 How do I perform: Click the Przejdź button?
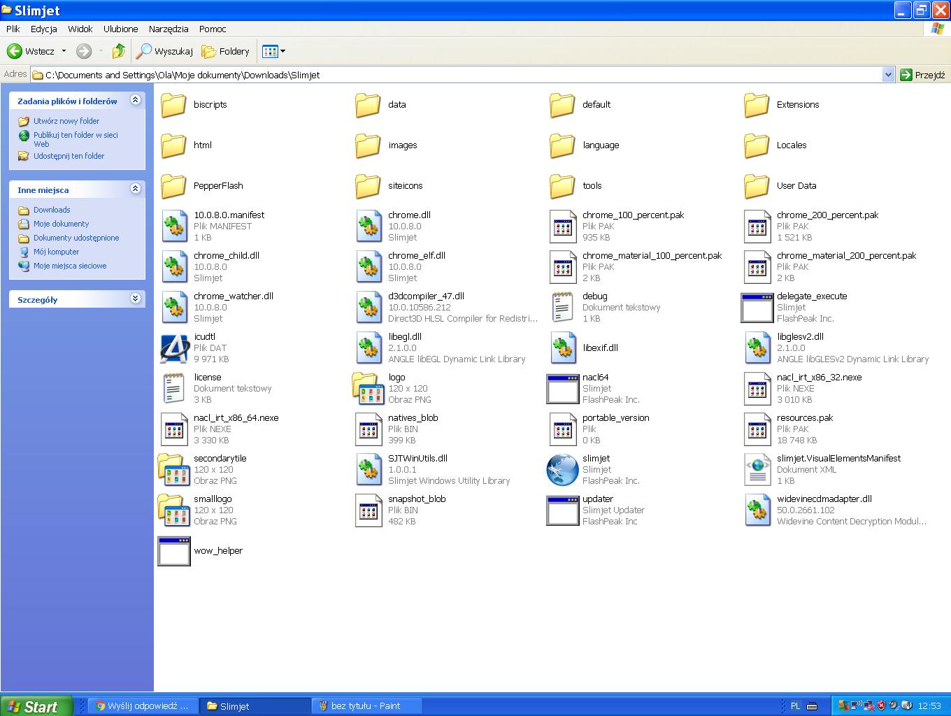tap(923, 75)
